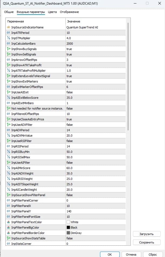This screenshot has width=165, height=257.
Task: Click the bool icon beside InpShowExitMarkers
Action: click(x=9, y=81)
